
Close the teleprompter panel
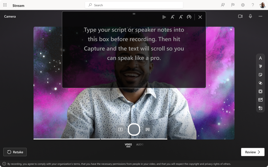(200, 17)
